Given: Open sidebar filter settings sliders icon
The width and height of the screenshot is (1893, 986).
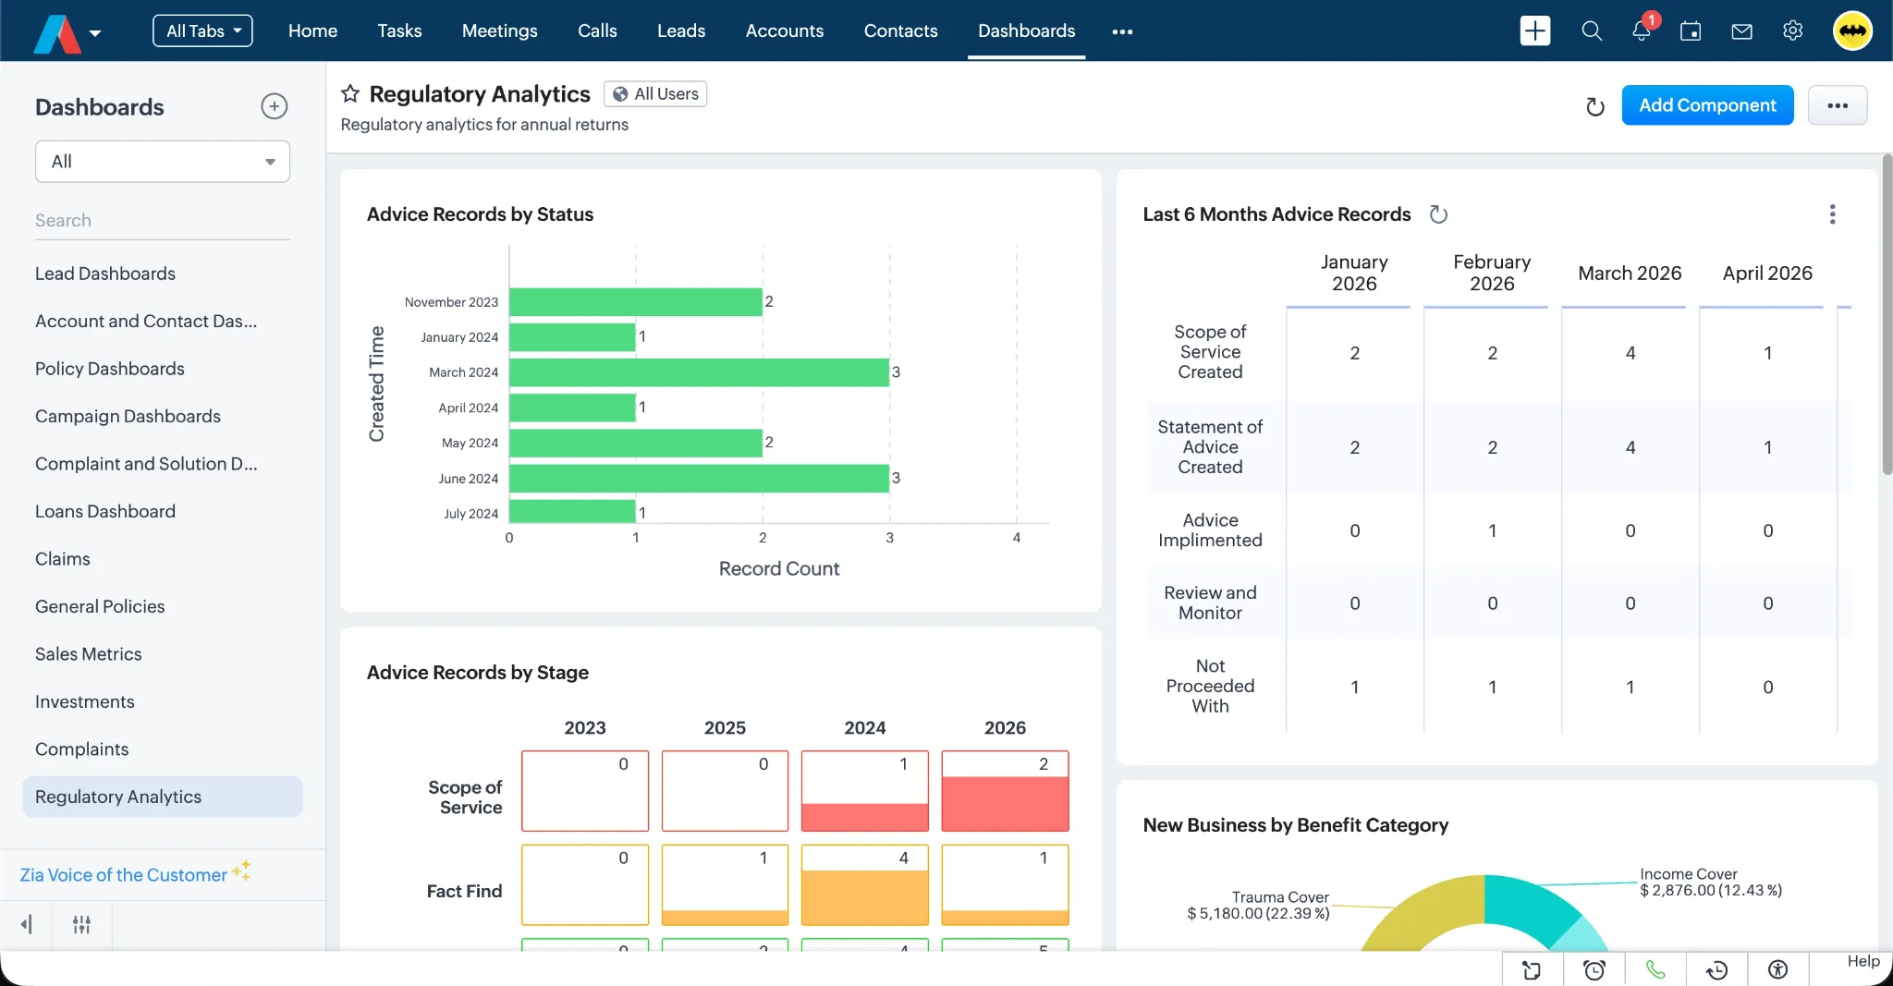Looking at the screenshot, I should [x=81, y=924].
